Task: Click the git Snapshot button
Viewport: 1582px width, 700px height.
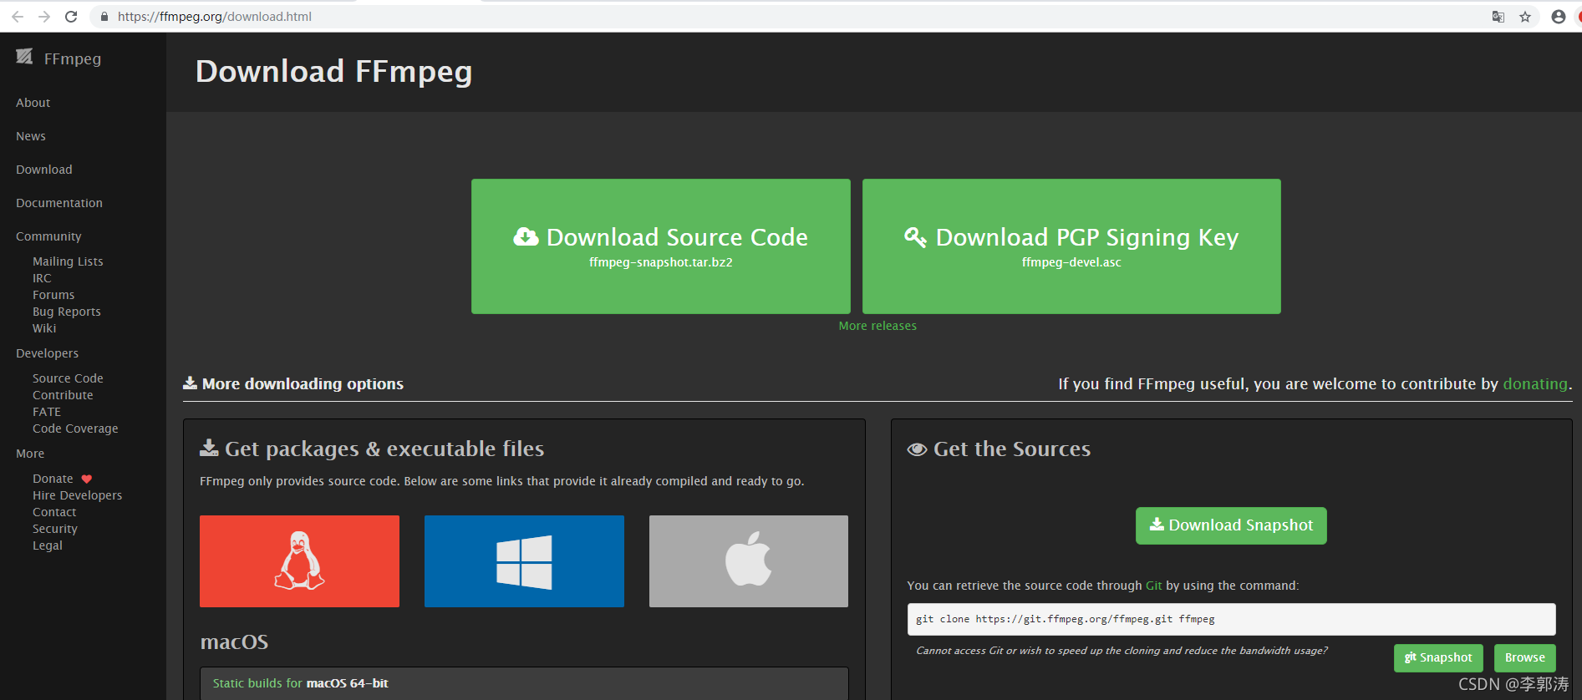Action: [x=1438, y=658]
